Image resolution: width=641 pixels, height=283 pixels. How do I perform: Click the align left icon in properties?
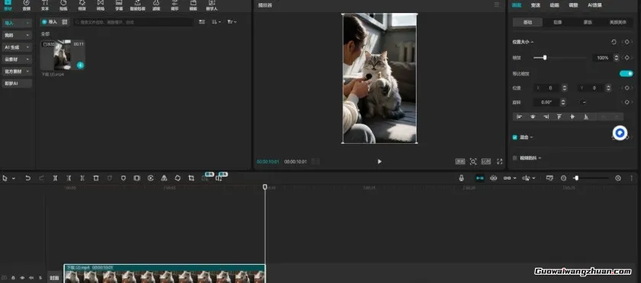tap(520, 116)
